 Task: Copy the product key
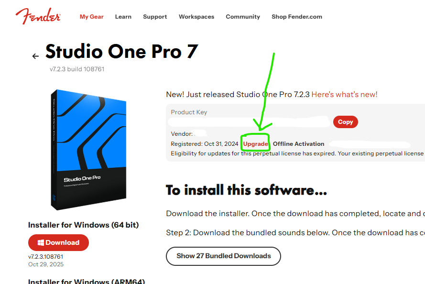[x=346, y=122]
